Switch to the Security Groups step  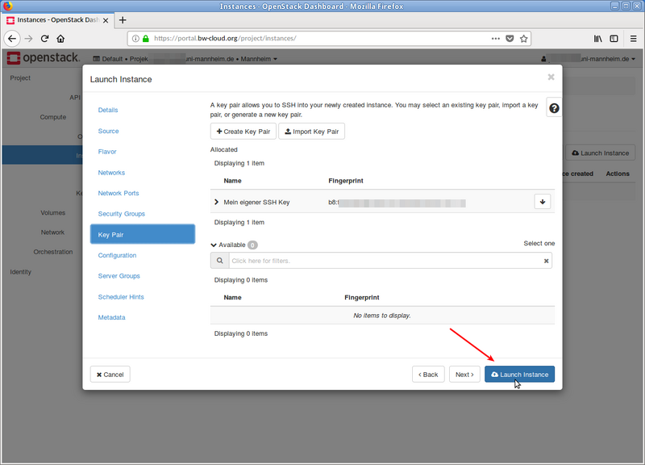pos(121,214)
